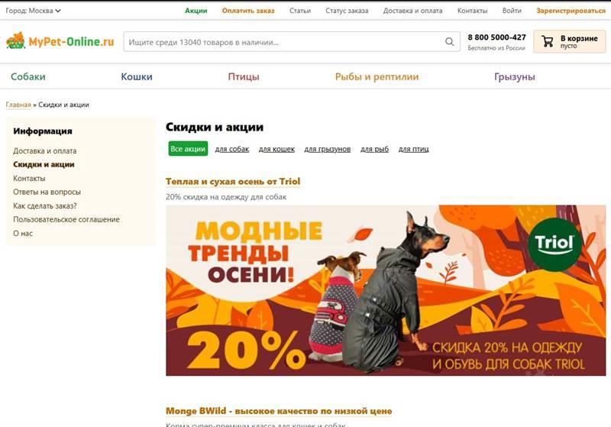This screenshot has width=611, height=427.
Task: Click the search magnifier icon
Action: point(449,42)
